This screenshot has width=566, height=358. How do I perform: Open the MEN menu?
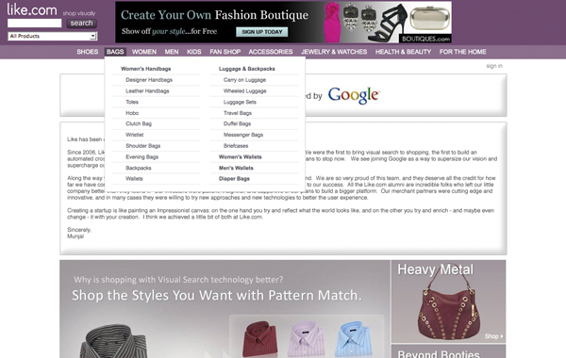tap(172, 52)
